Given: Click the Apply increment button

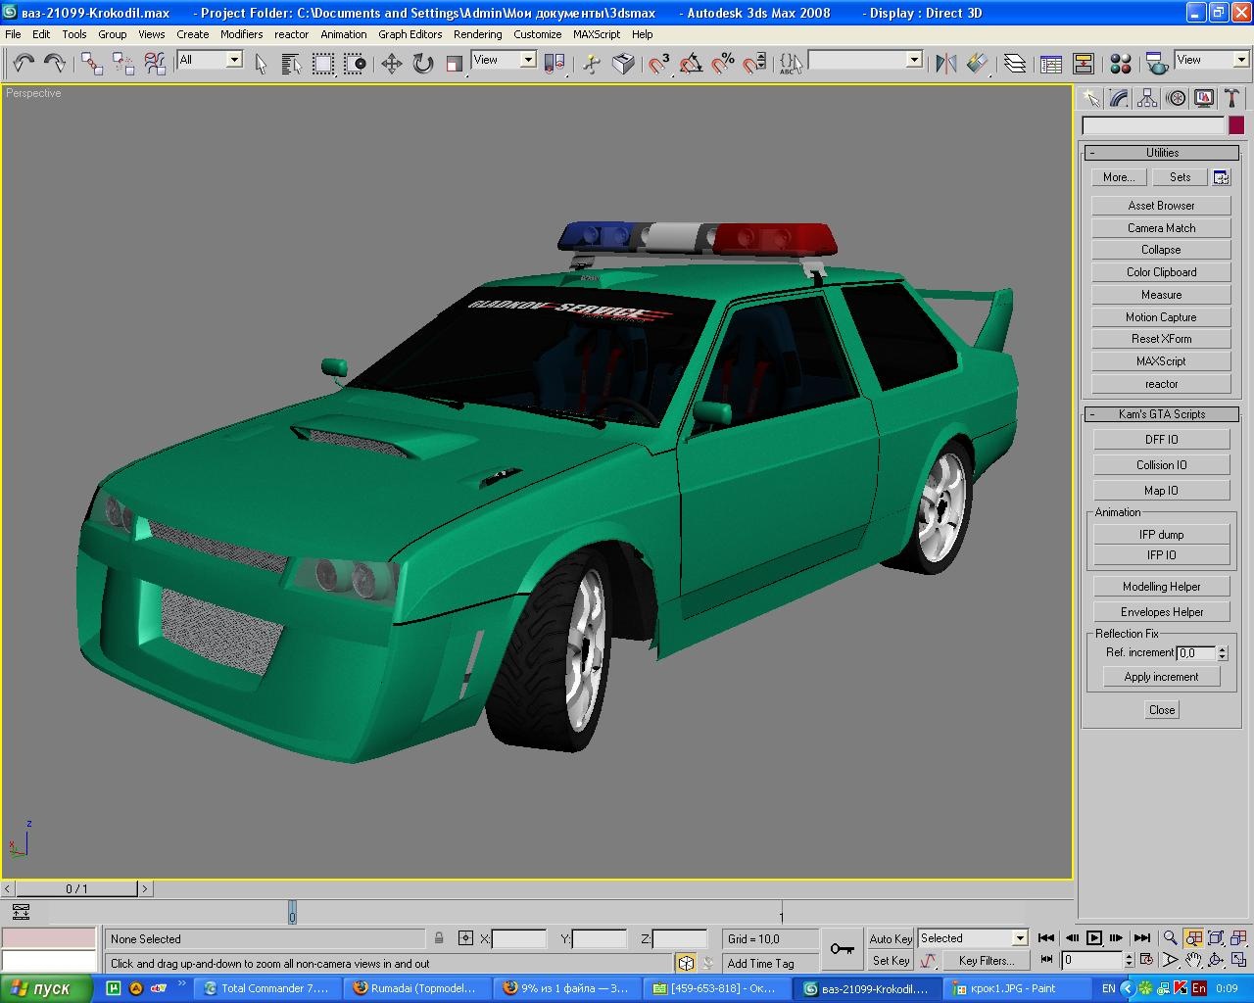Looking at the screenshot, I should tap(1161, 677).
